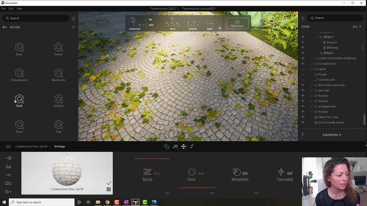
Task: Show the hidden People folder
Action: pos(303,74)
